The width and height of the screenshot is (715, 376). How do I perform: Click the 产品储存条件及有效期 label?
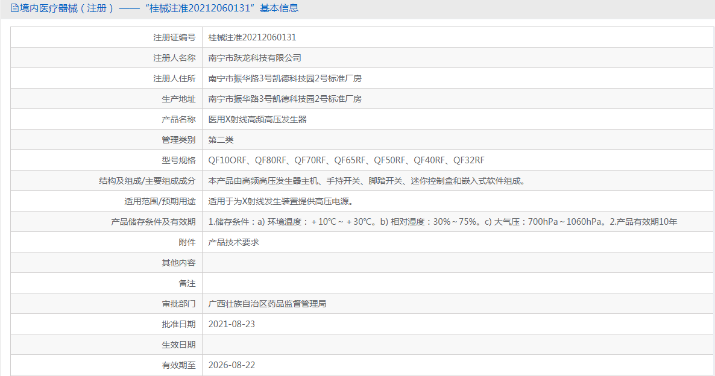pos(153,222)
